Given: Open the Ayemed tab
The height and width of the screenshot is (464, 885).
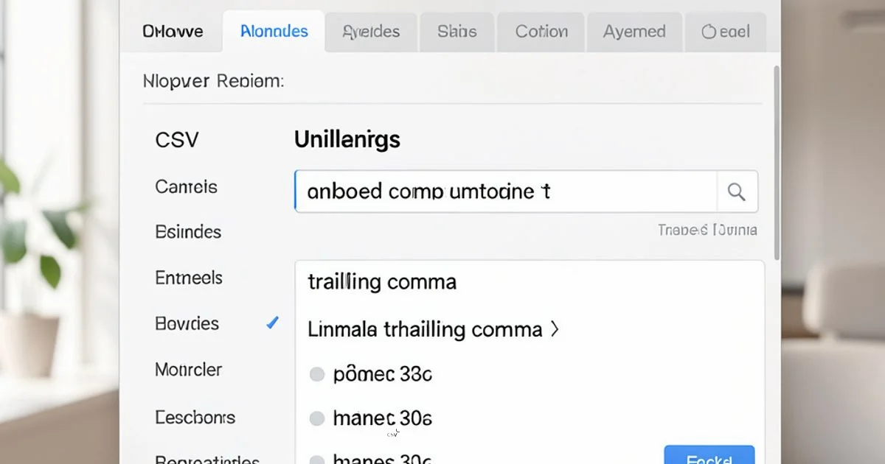Looking at the screenshot, I should point(634,32).
